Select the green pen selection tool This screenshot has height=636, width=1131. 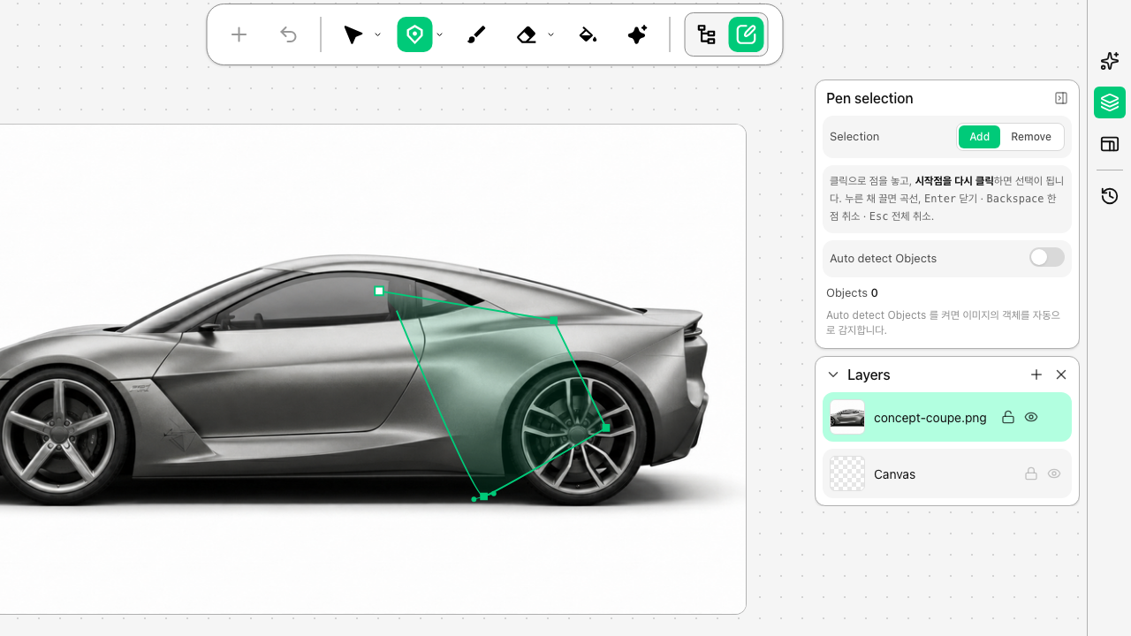click(x=414, y=34)
